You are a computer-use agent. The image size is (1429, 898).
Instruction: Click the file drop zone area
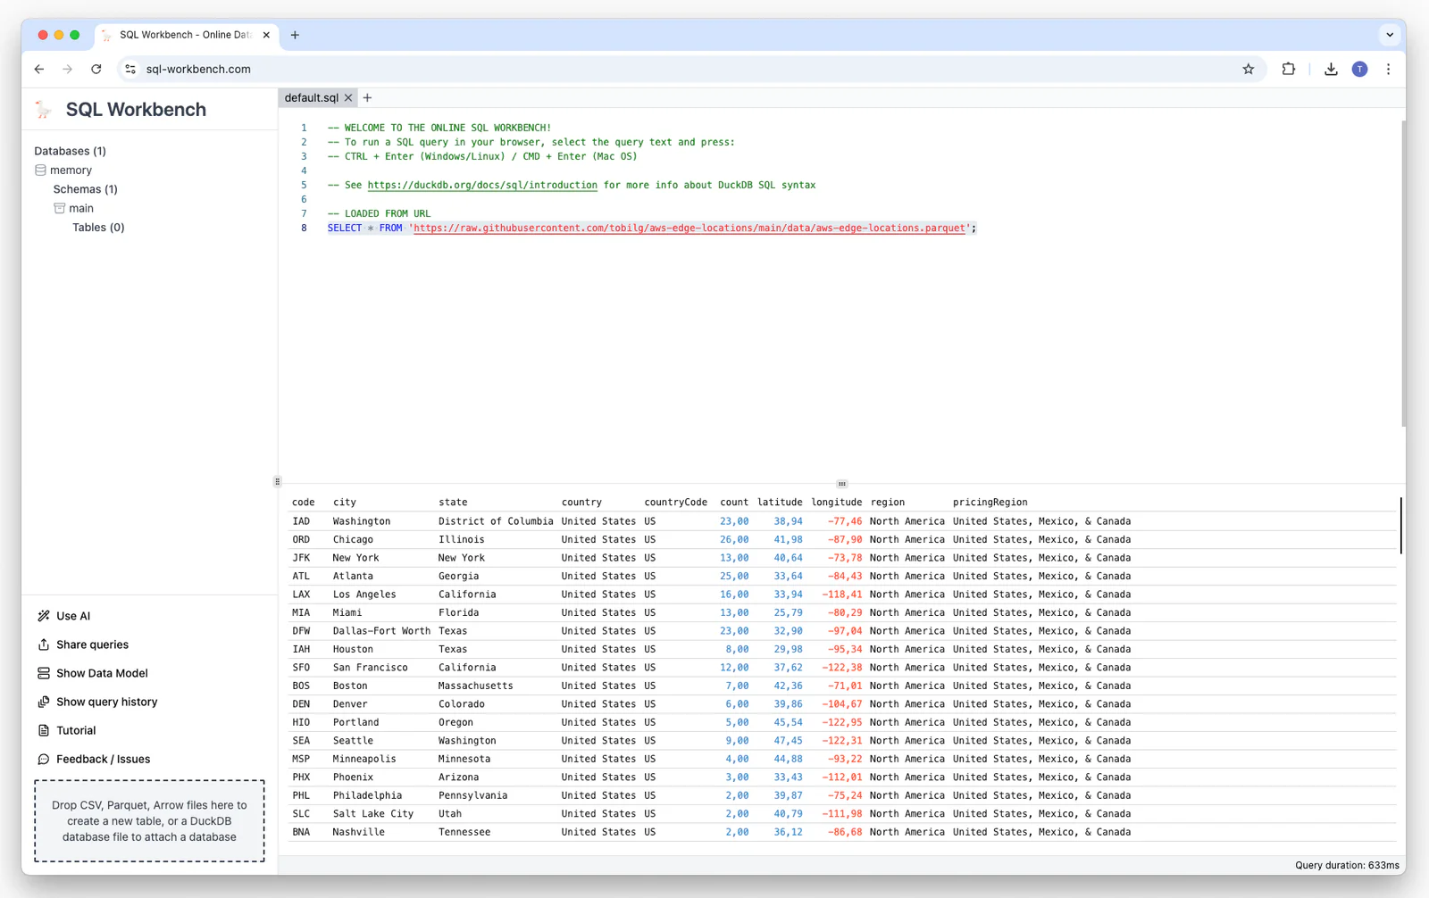pyautogui.click(x=149, y=820)
